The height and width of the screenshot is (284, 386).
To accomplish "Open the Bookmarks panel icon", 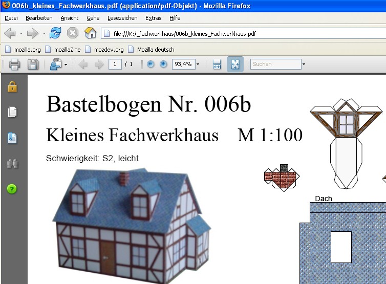I will click(12, 138).
